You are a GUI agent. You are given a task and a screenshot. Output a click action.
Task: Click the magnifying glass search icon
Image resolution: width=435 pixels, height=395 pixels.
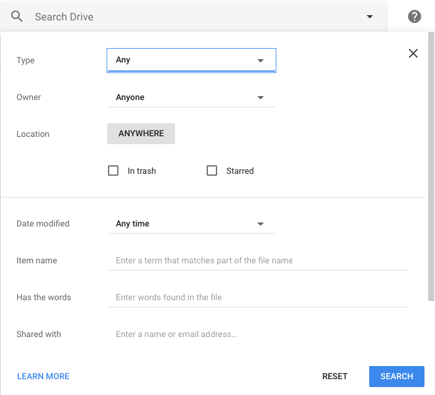pos(17,16)
